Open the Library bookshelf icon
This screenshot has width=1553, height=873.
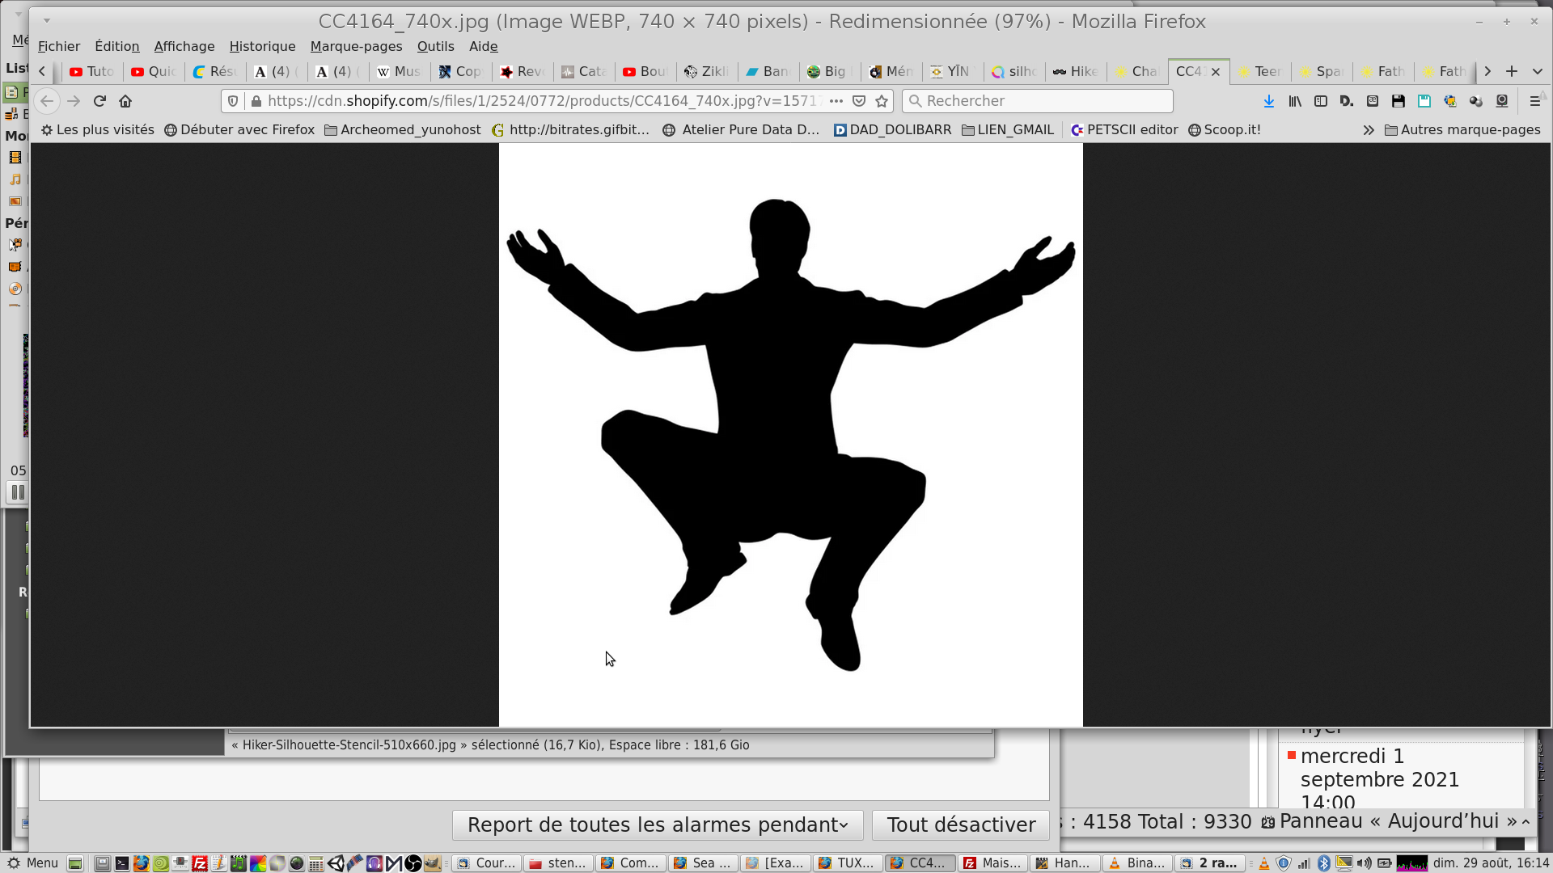[1295, 101]
